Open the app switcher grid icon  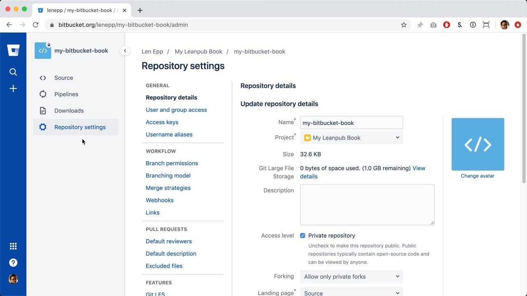point(13,246)
